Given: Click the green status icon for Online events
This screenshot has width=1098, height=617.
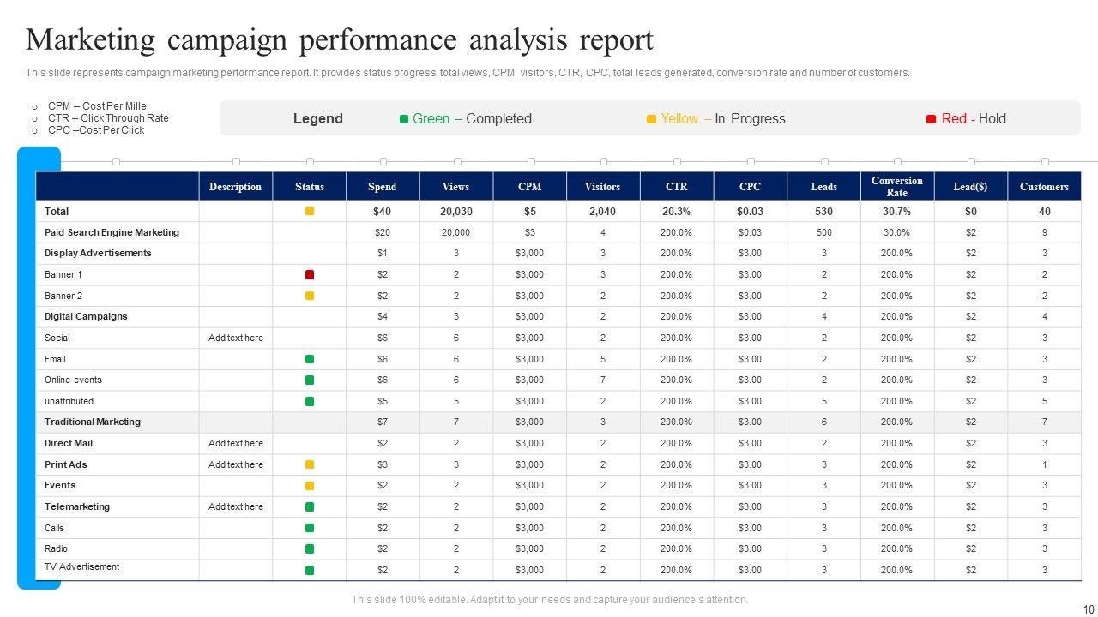Looking at the screenshot, I should (310, 380).
